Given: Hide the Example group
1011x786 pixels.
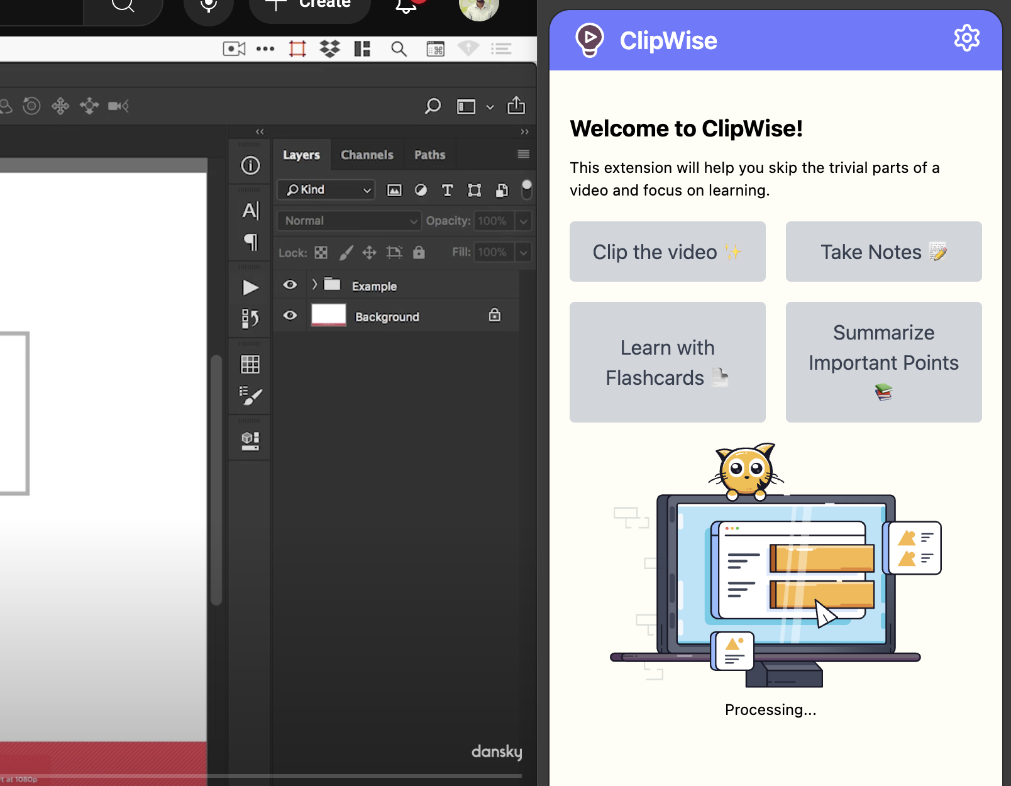Looking at the screenshot, I should [290, 285].
